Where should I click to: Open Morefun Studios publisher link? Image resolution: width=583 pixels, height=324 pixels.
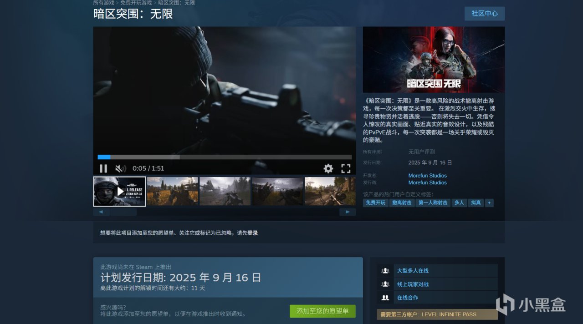point(428,182)
